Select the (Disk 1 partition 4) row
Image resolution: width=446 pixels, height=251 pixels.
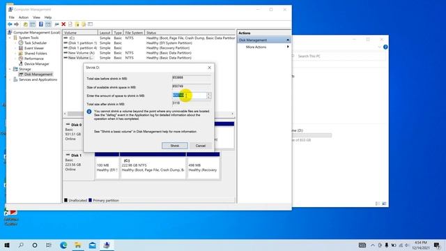149,48
